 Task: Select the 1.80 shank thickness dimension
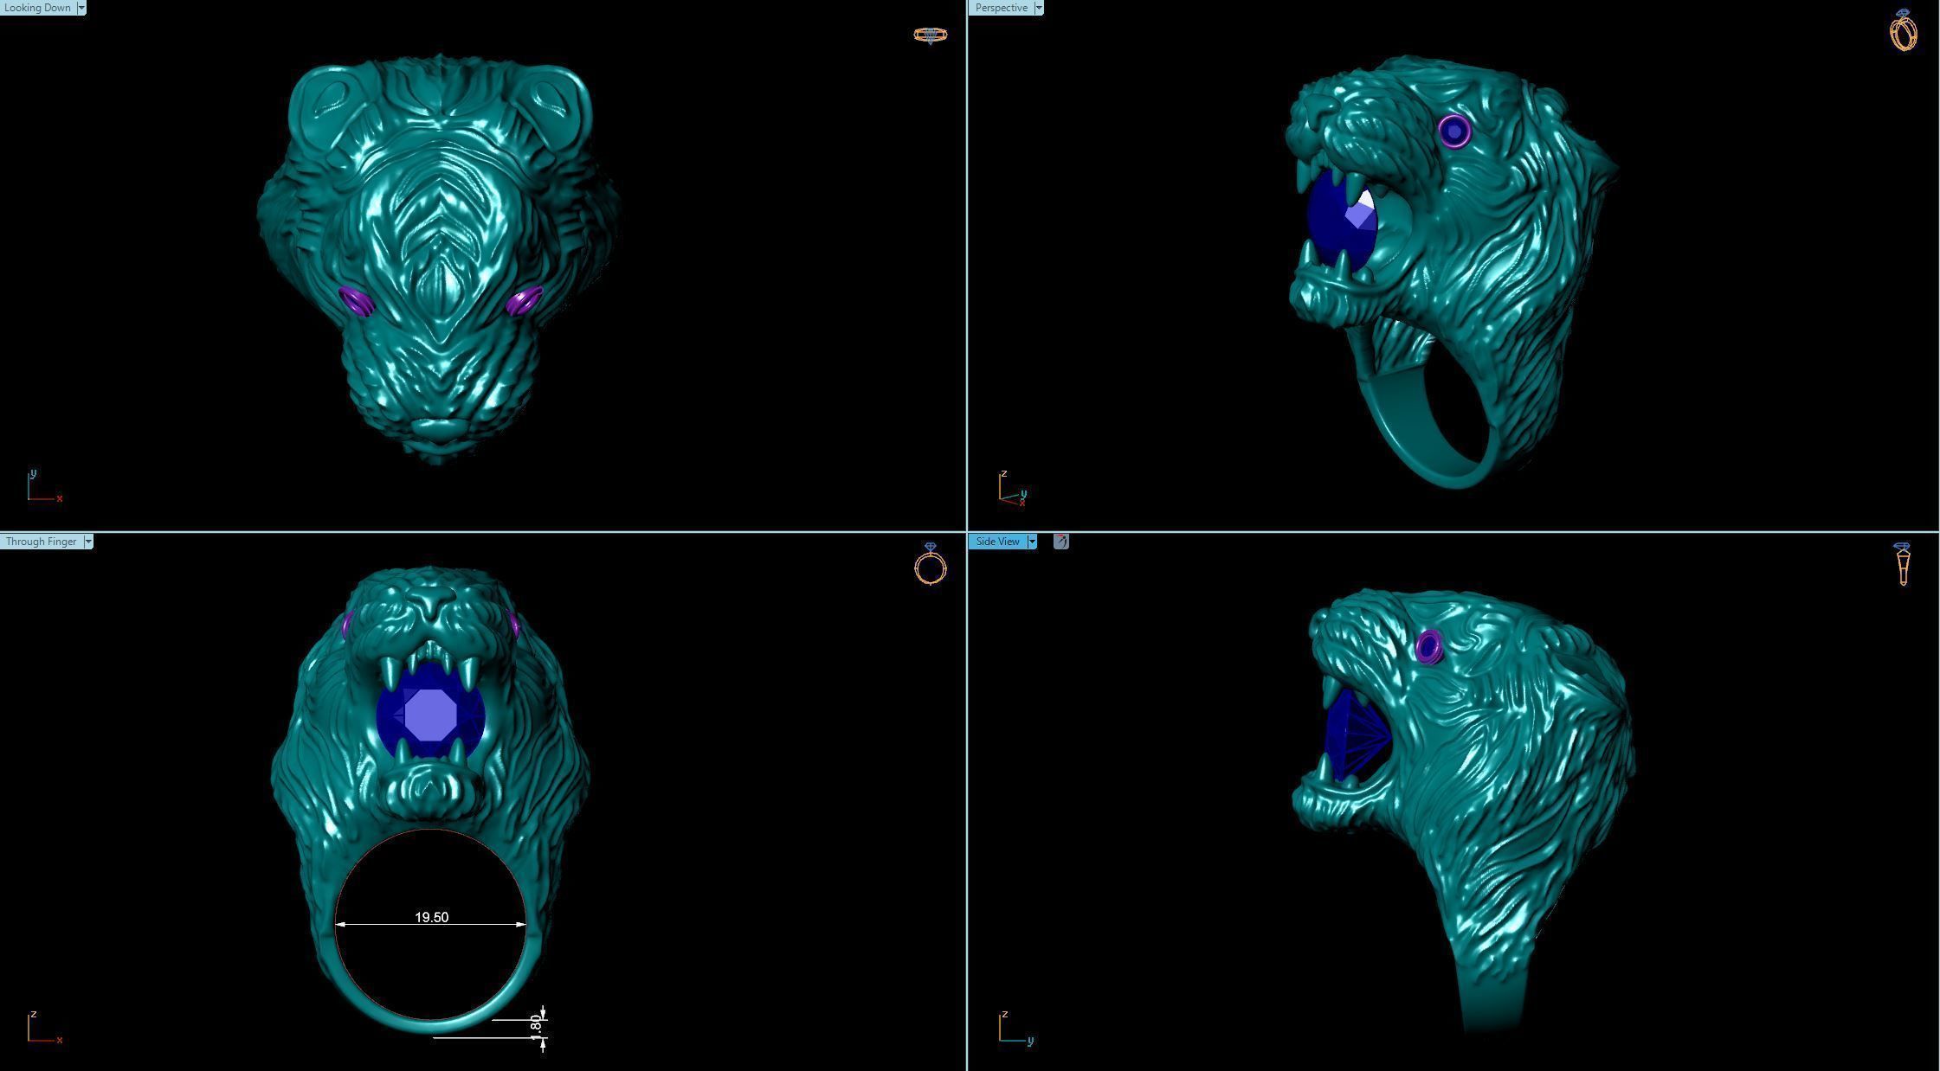pyautogui.click(x=536, y=1025)
